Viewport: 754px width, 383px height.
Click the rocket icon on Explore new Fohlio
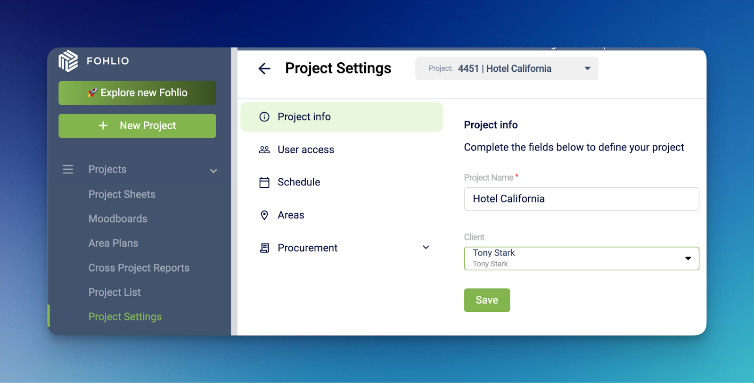click(x=92, y=93)
